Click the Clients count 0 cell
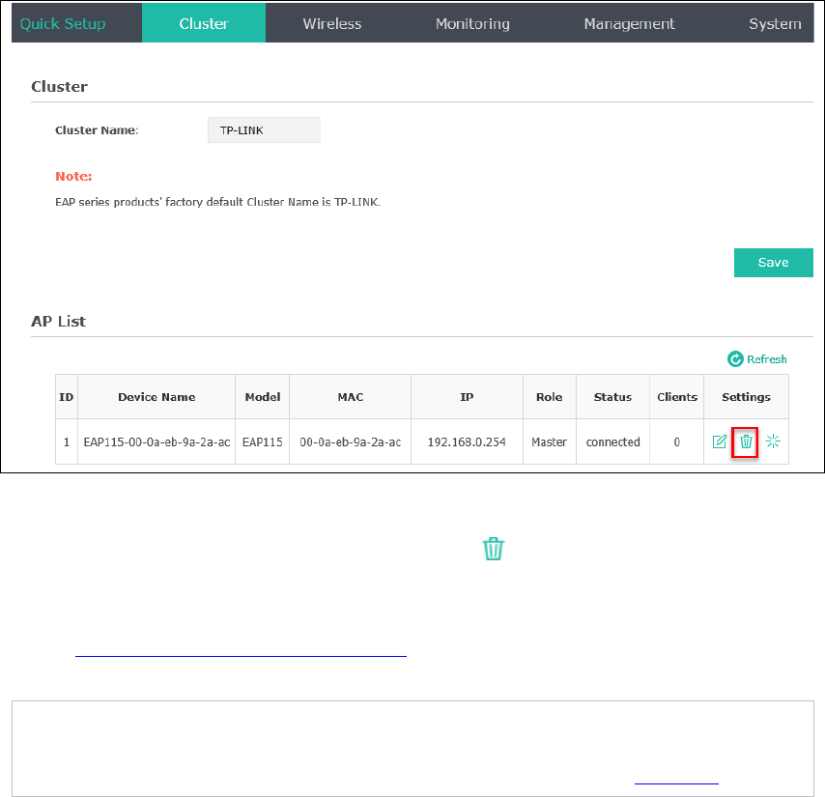 677,441
